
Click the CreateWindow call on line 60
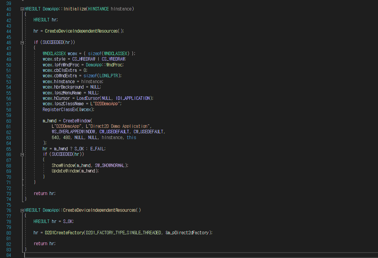tap(77, 121)
